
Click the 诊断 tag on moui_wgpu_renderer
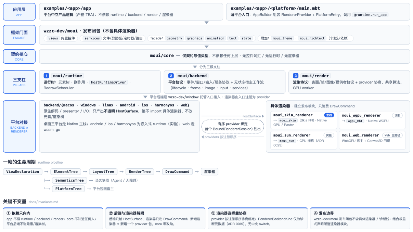tap(397, 115)
